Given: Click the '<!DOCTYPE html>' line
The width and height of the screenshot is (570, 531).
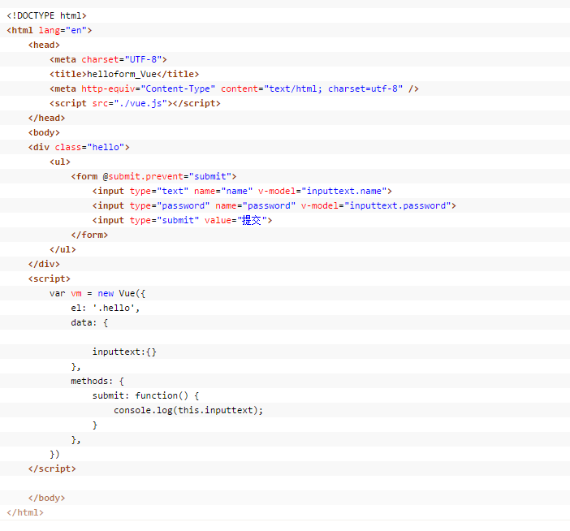Looking at the screenshot, I should 46,15.
